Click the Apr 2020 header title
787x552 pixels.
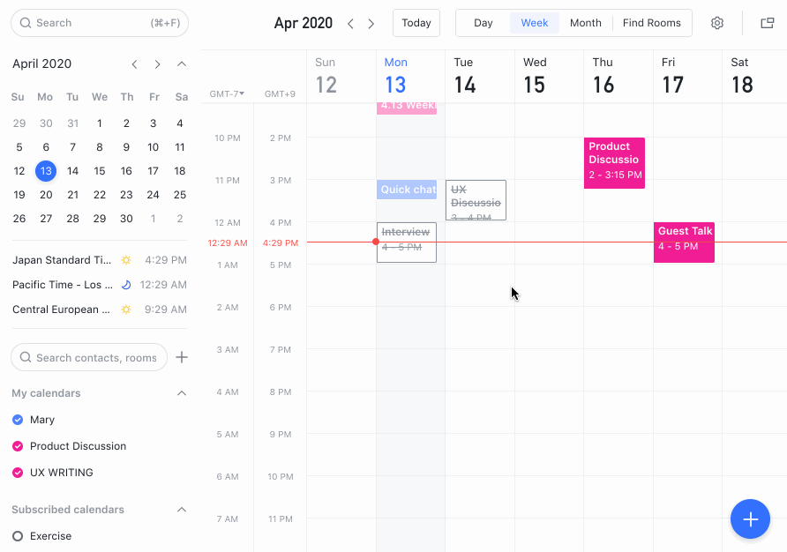pos(304,23)
